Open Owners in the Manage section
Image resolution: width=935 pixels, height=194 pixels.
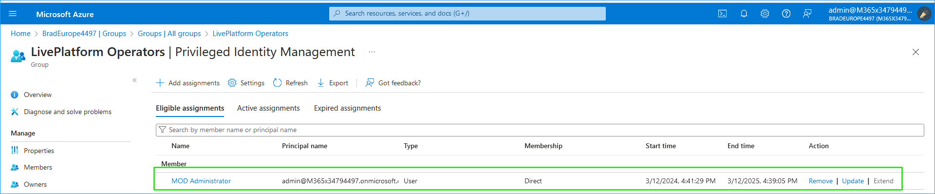pos(36,184)
